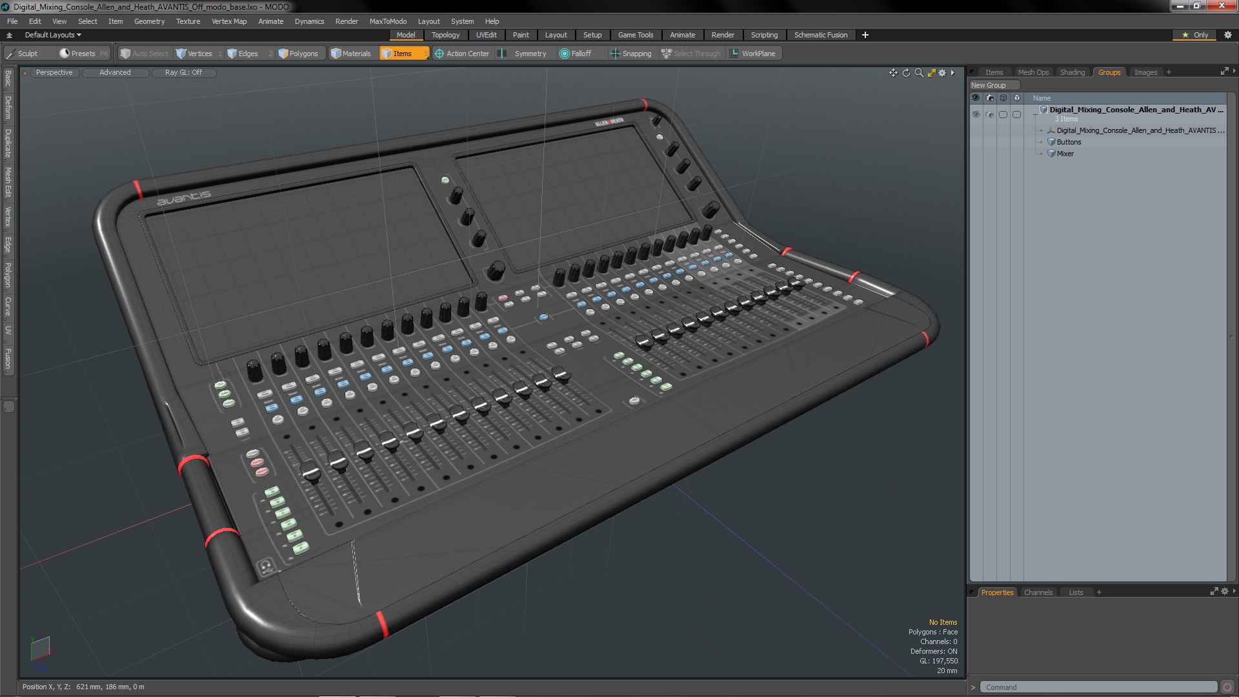
Task: Switch to the Channels tab
Action: [1038, 592]
